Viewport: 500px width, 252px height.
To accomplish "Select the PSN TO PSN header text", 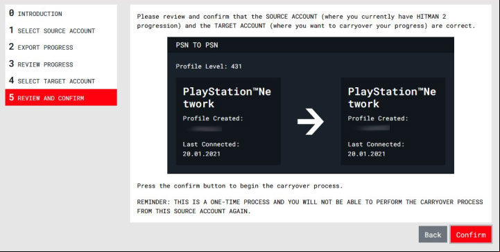I will [197, 45].
